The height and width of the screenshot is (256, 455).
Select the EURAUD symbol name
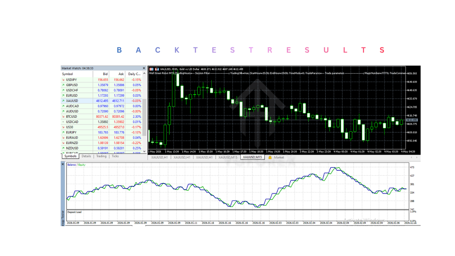pos(72,138)
